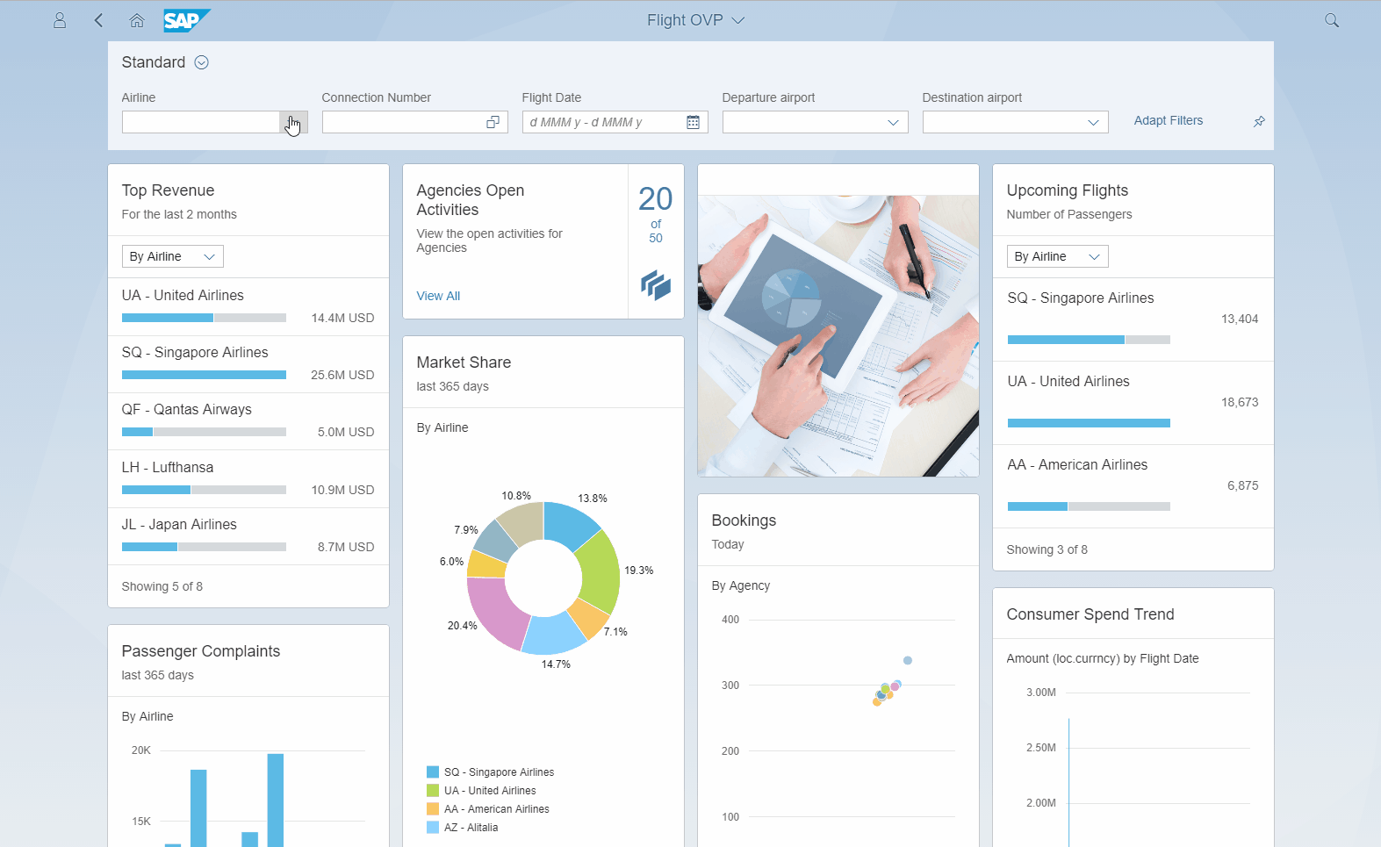Image resolution: width=1381 pixels, height=847 pixels.
Task: Open Top Revenue By Airline dropdown
Action: click(x=173, y=256)
